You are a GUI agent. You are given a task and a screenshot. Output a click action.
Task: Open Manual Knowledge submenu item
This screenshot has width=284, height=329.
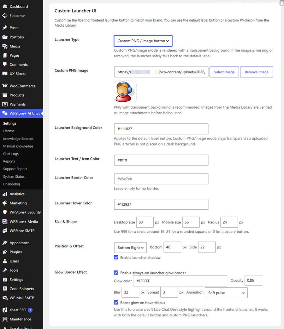point(18,146)
